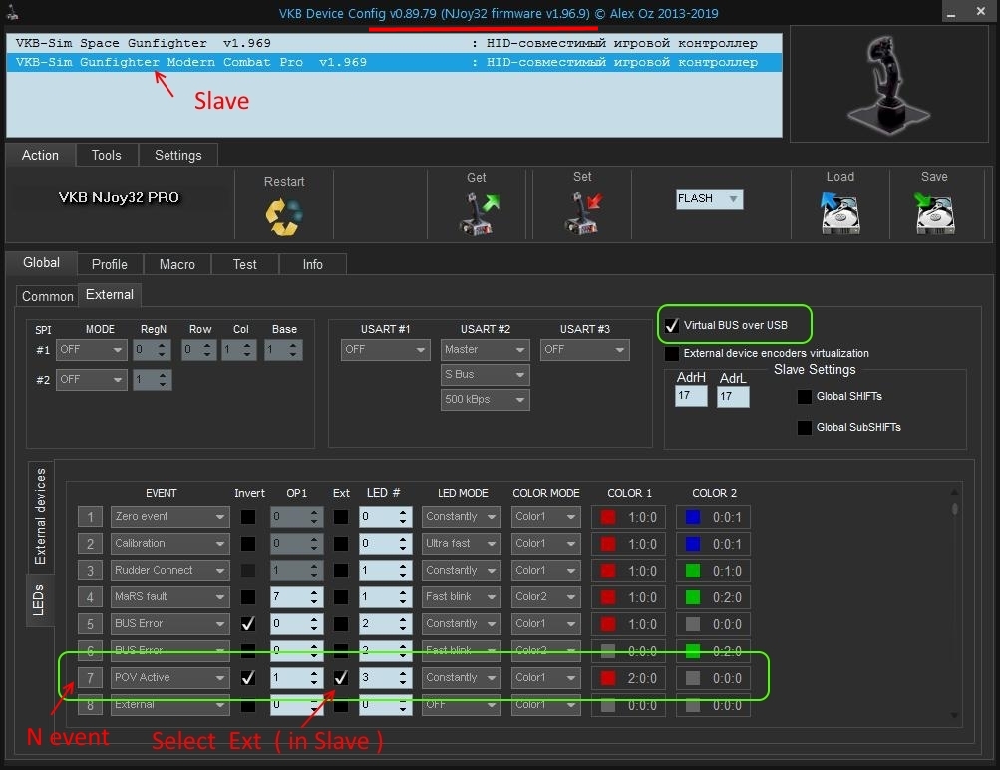This screenshot has height=770, width=1000.
Task: Click the window close X icon
Action: [981, 13]
